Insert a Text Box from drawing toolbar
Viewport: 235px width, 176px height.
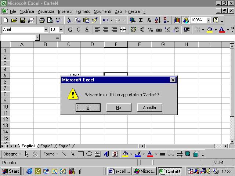click(97, 154)
